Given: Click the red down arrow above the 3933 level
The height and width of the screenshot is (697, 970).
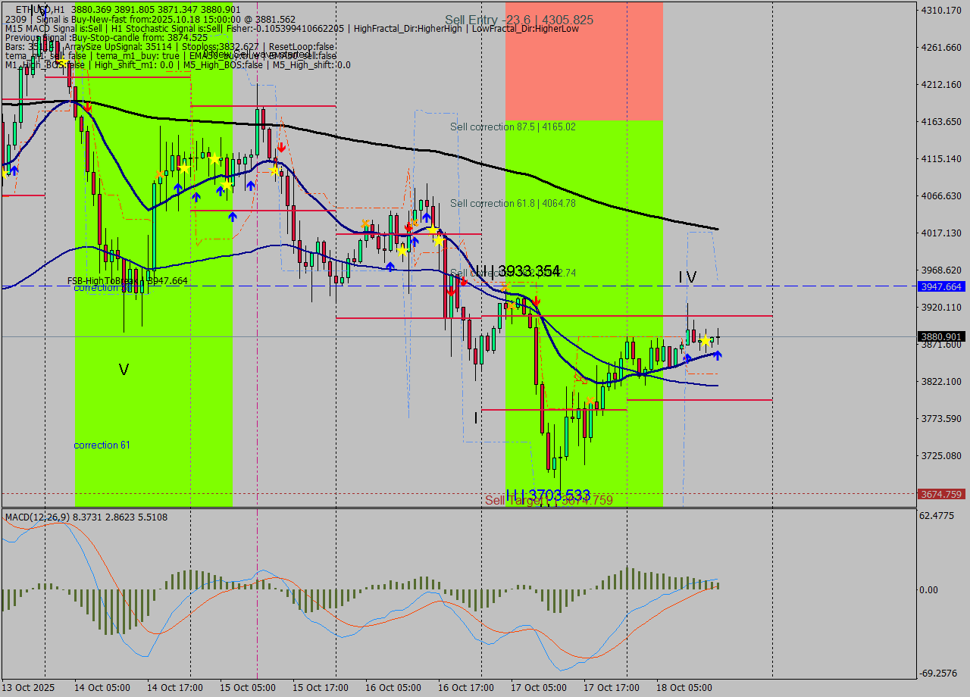Looking at the screenshot, I should pyautogui.click(x=536, y=302).
